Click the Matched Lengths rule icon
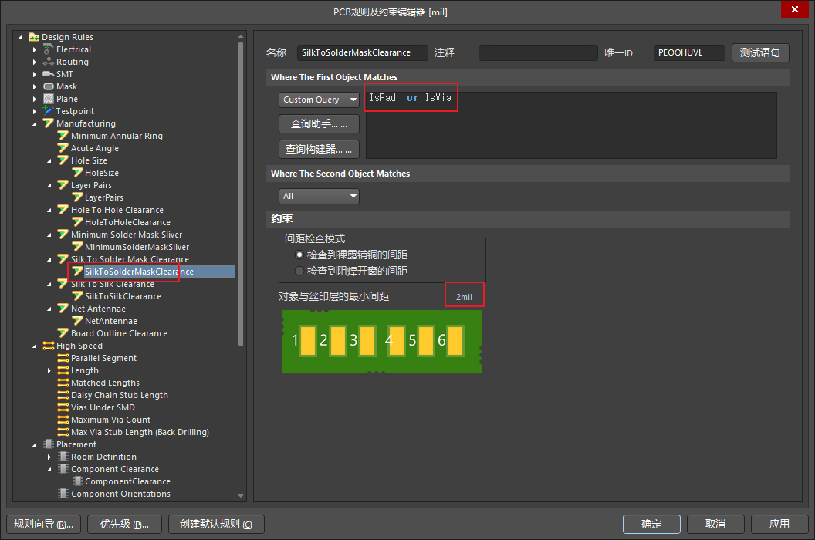815x540 pixels. click(63, 383)
